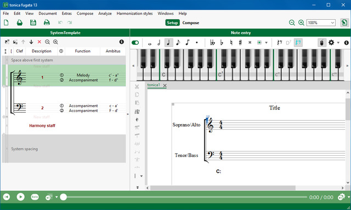Apply double sharp accidental

pos(250,43)
